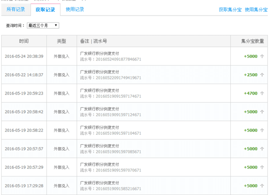This screenshot has width=272, height=195.
Task: Click the +4700 amount
Action: tap(251, 93)
